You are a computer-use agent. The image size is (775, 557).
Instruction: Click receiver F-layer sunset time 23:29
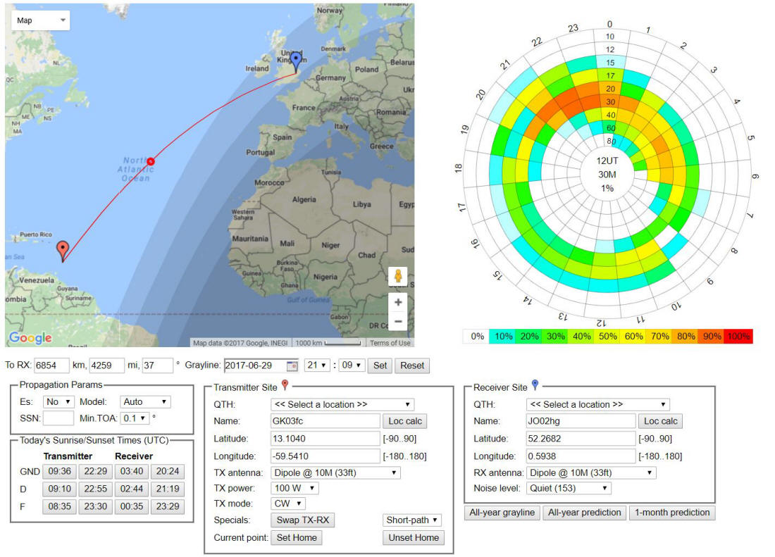pyautogui.click(x=168, y=506)
